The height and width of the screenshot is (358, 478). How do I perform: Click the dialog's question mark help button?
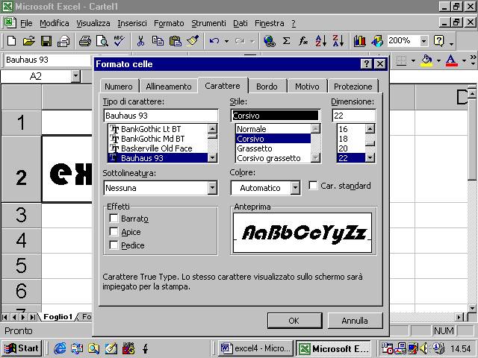366,64
